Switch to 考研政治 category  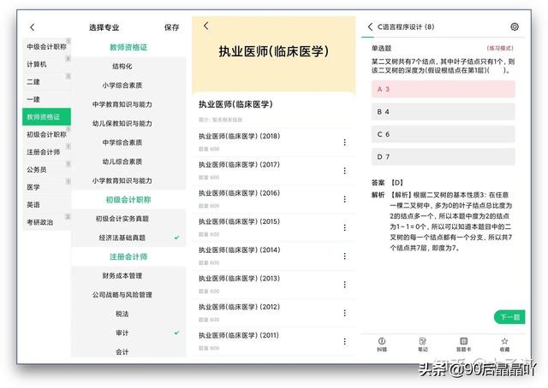click(46, 222)
